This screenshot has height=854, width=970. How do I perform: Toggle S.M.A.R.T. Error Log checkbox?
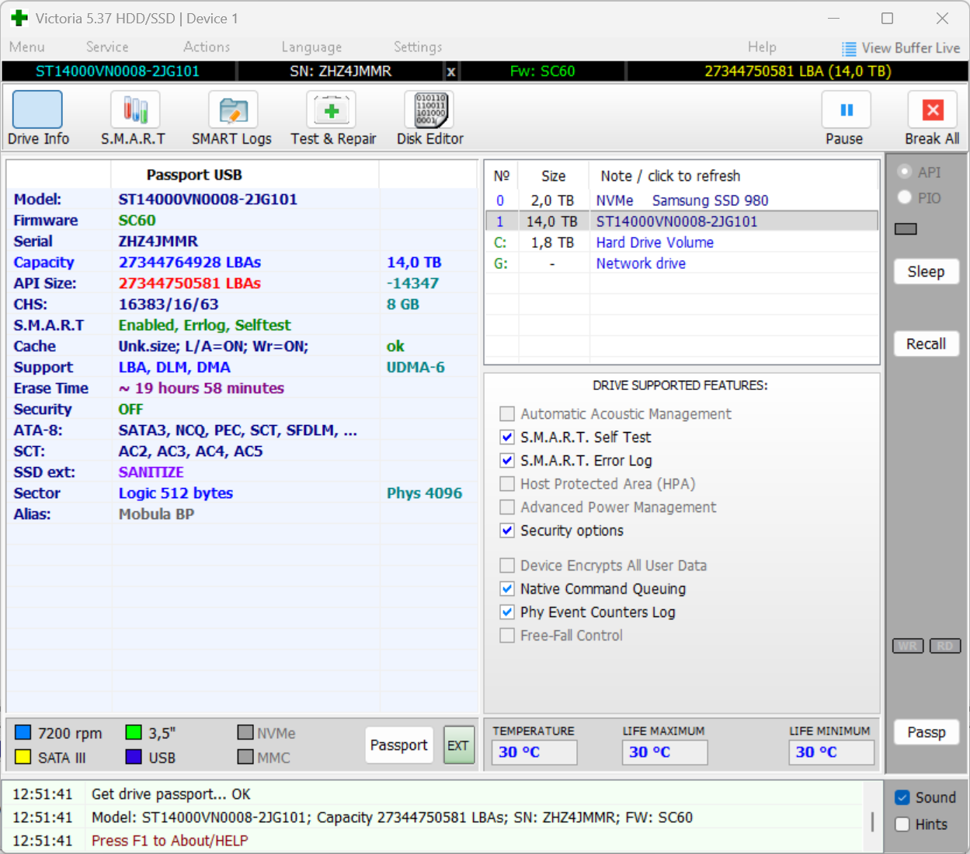[507, 460]
